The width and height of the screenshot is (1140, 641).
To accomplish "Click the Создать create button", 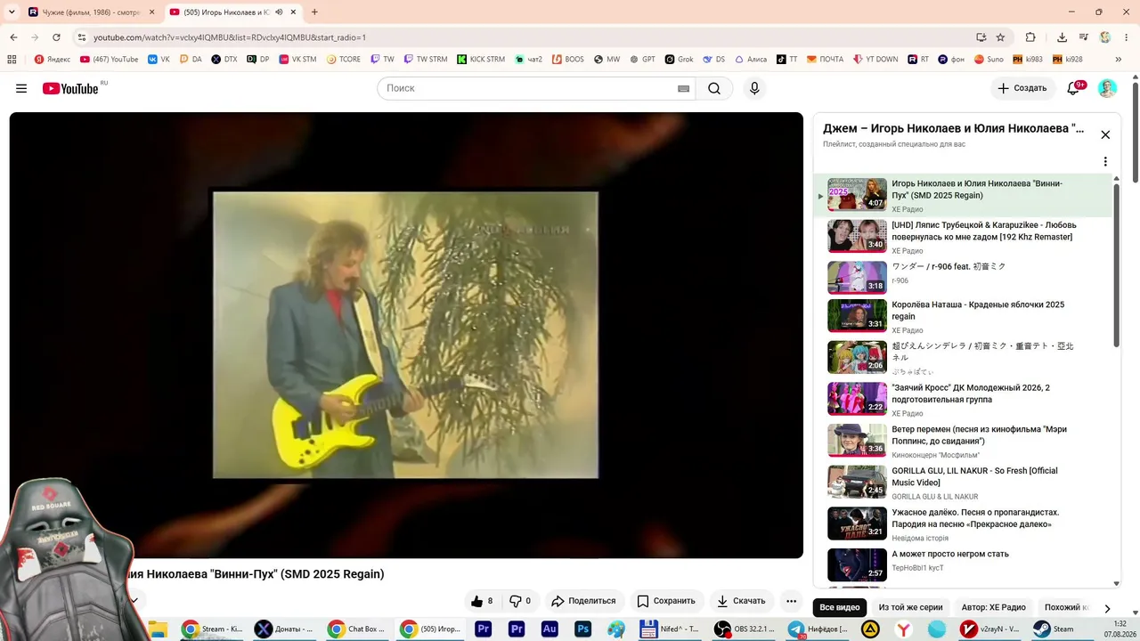I will coord(1022,88).
